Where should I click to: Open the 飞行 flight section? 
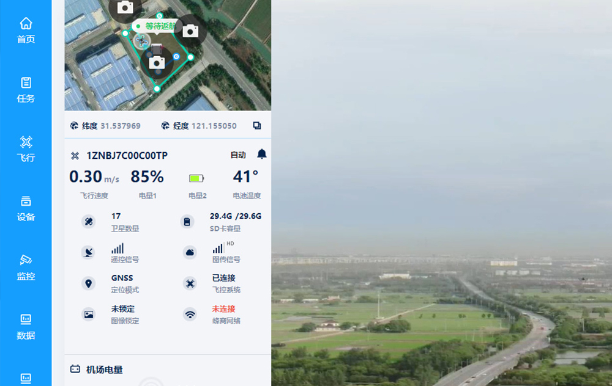coord(26,149)
